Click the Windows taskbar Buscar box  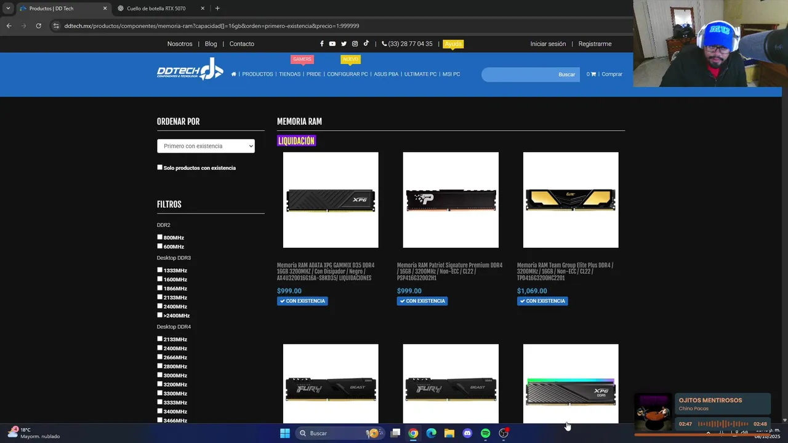(339, 433)
